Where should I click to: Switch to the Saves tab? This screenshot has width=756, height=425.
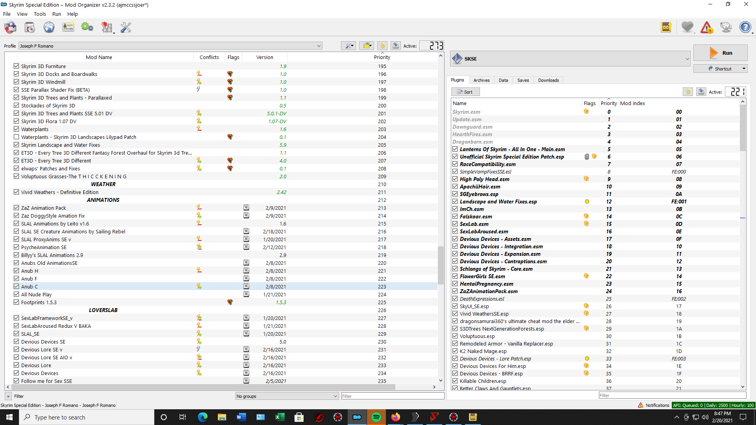tap(523, 80)
